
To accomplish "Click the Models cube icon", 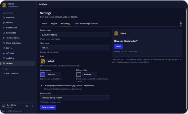I will [4, 23].
